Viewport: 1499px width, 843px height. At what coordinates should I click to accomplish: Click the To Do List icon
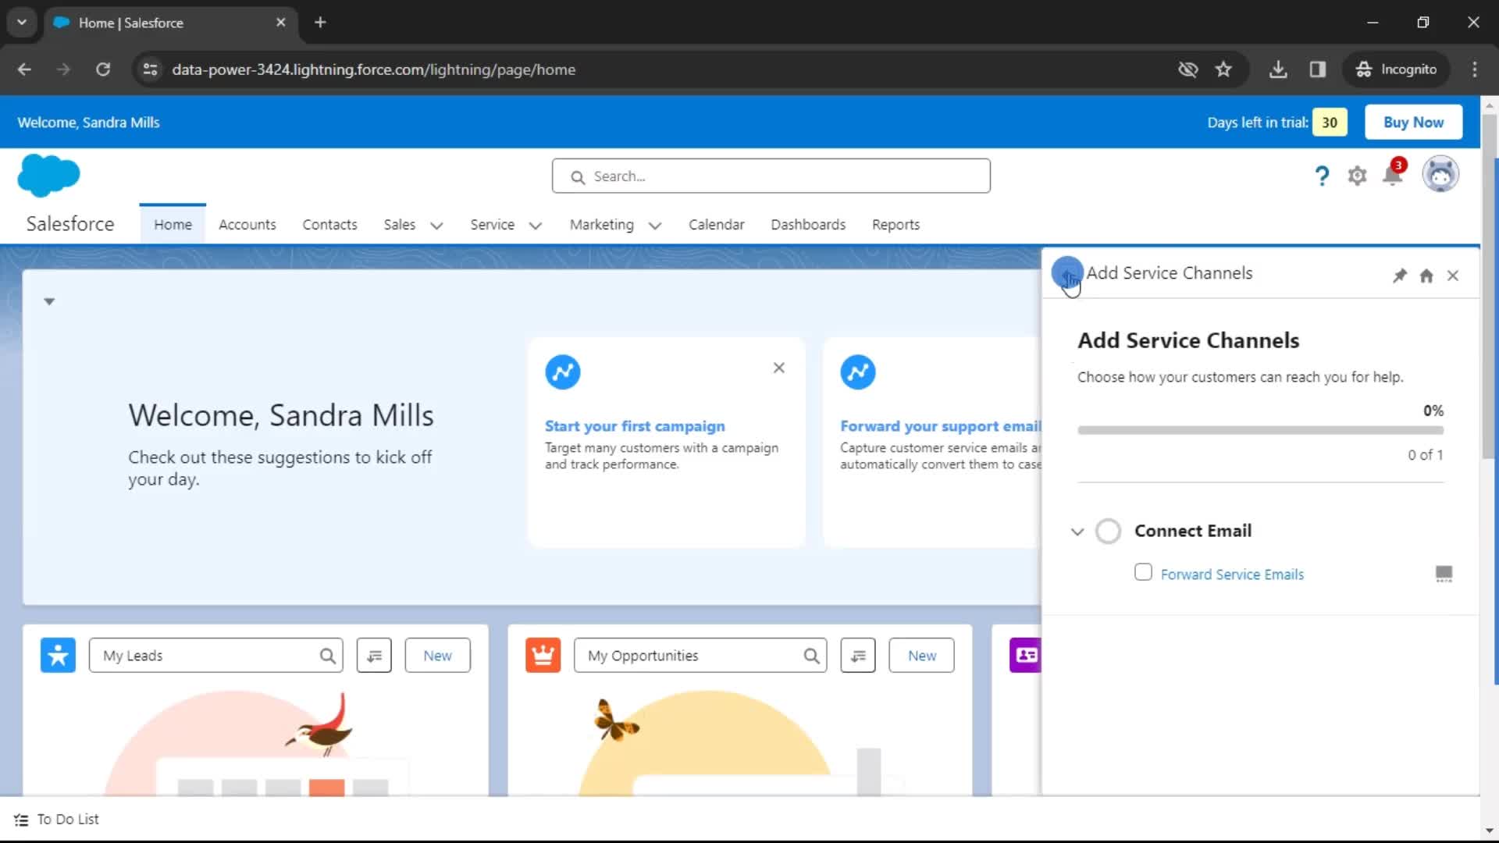coord(21,820)
